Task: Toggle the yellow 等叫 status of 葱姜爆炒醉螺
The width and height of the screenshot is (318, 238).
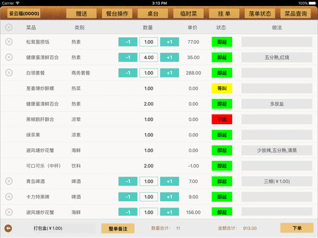Action: pos(222,89)
